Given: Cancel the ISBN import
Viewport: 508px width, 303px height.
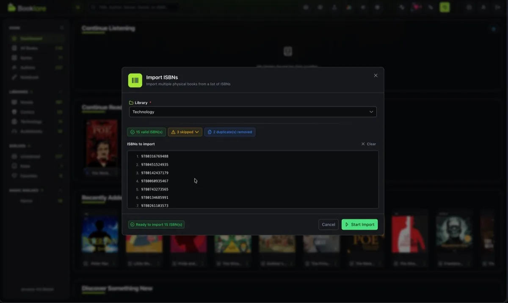Looking at the screenshot, I should click(x=329, y=224).
